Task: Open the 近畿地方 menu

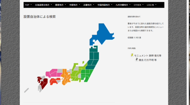Action: pos(89,5)
